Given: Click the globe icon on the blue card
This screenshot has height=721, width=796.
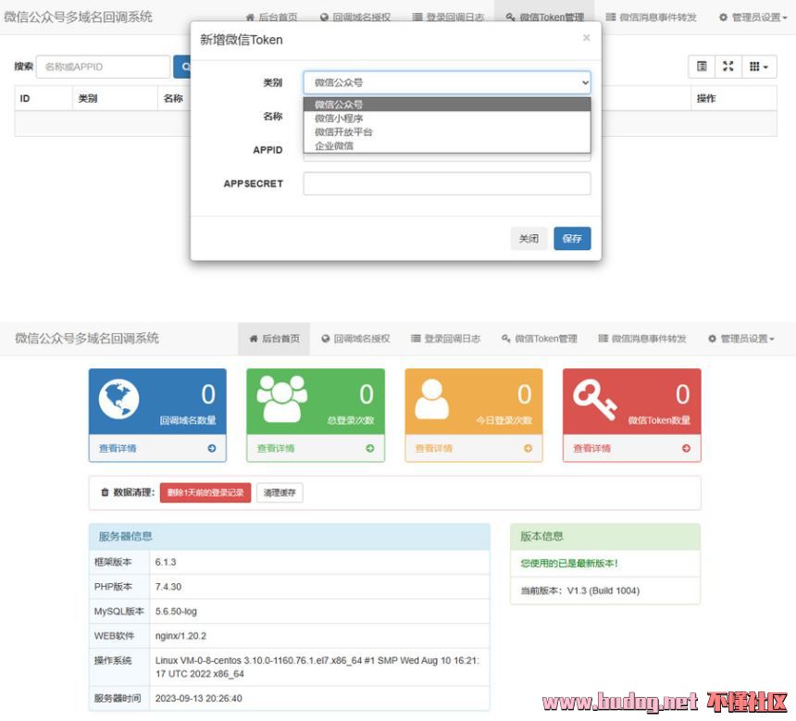Looking at the screenshot, I should pos(119,399).
